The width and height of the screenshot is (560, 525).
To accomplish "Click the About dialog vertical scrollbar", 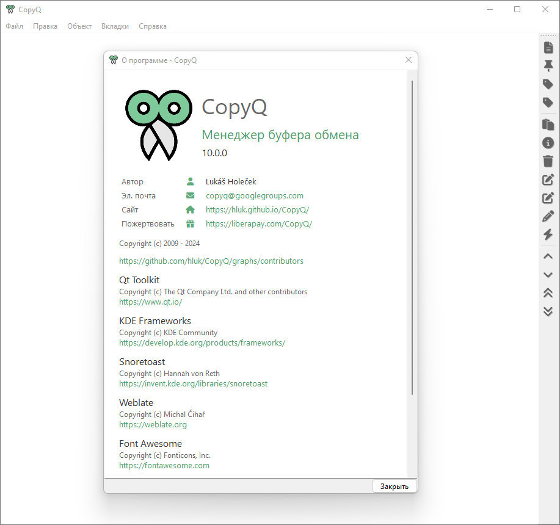I will pyautogui.click(x=412, y=237).
